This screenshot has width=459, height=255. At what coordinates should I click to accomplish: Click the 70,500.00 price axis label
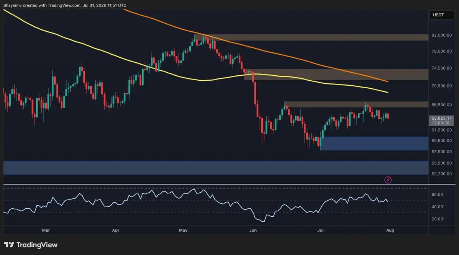coord(442,86)
